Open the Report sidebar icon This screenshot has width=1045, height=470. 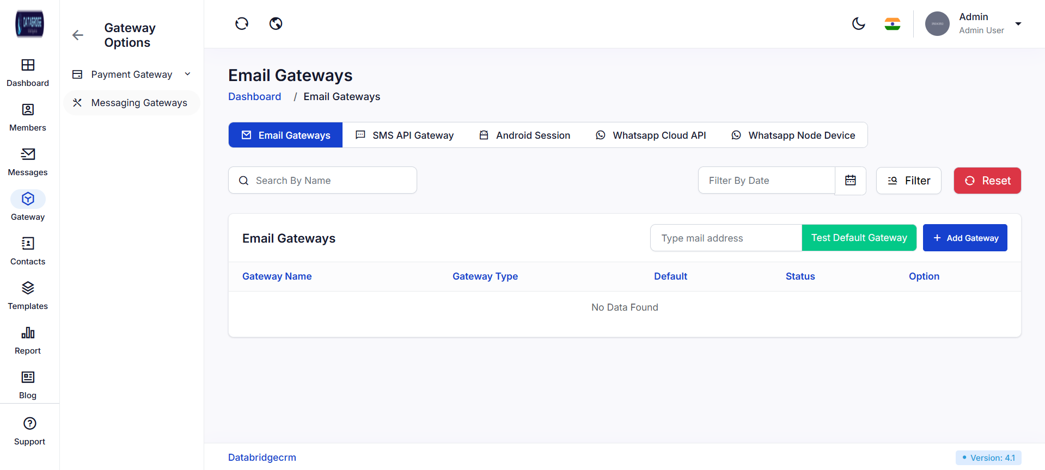click(x=28, y=333)
